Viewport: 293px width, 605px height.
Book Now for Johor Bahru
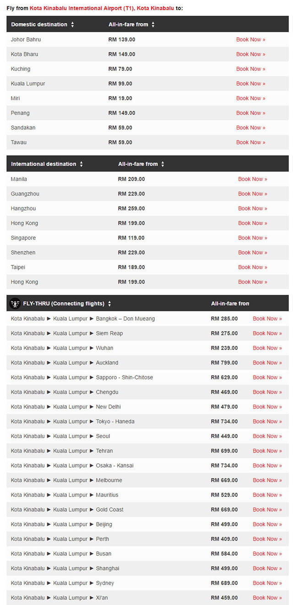(251, 39)
